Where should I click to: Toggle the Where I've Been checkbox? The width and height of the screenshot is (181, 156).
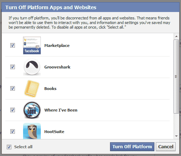click(x=12, y=110)
